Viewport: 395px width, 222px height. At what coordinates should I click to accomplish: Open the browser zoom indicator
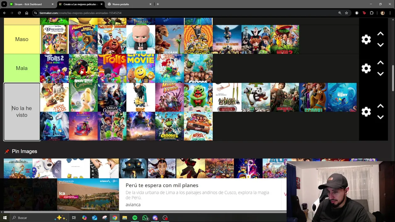(x=340, y=13)
